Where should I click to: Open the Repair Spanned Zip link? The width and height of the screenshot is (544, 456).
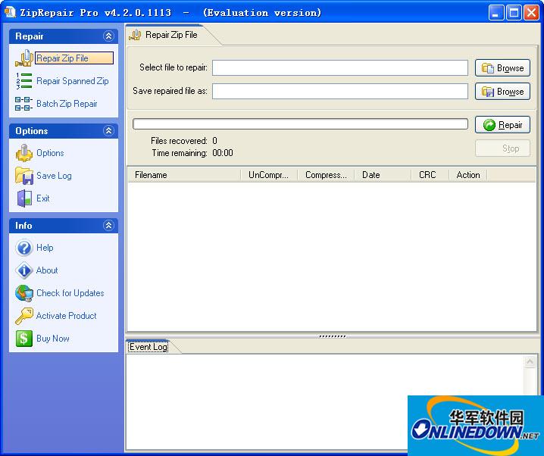(73, 81)
